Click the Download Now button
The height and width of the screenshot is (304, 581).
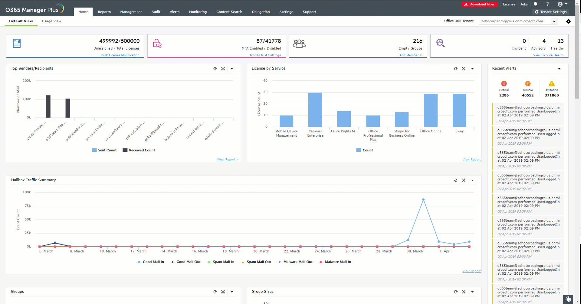point(479,4)
